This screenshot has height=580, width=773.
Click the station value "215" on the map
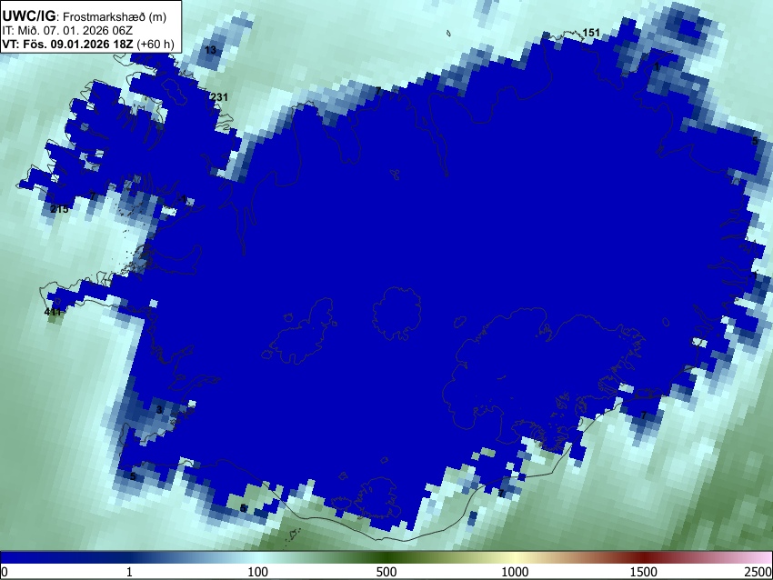(60, 209)
